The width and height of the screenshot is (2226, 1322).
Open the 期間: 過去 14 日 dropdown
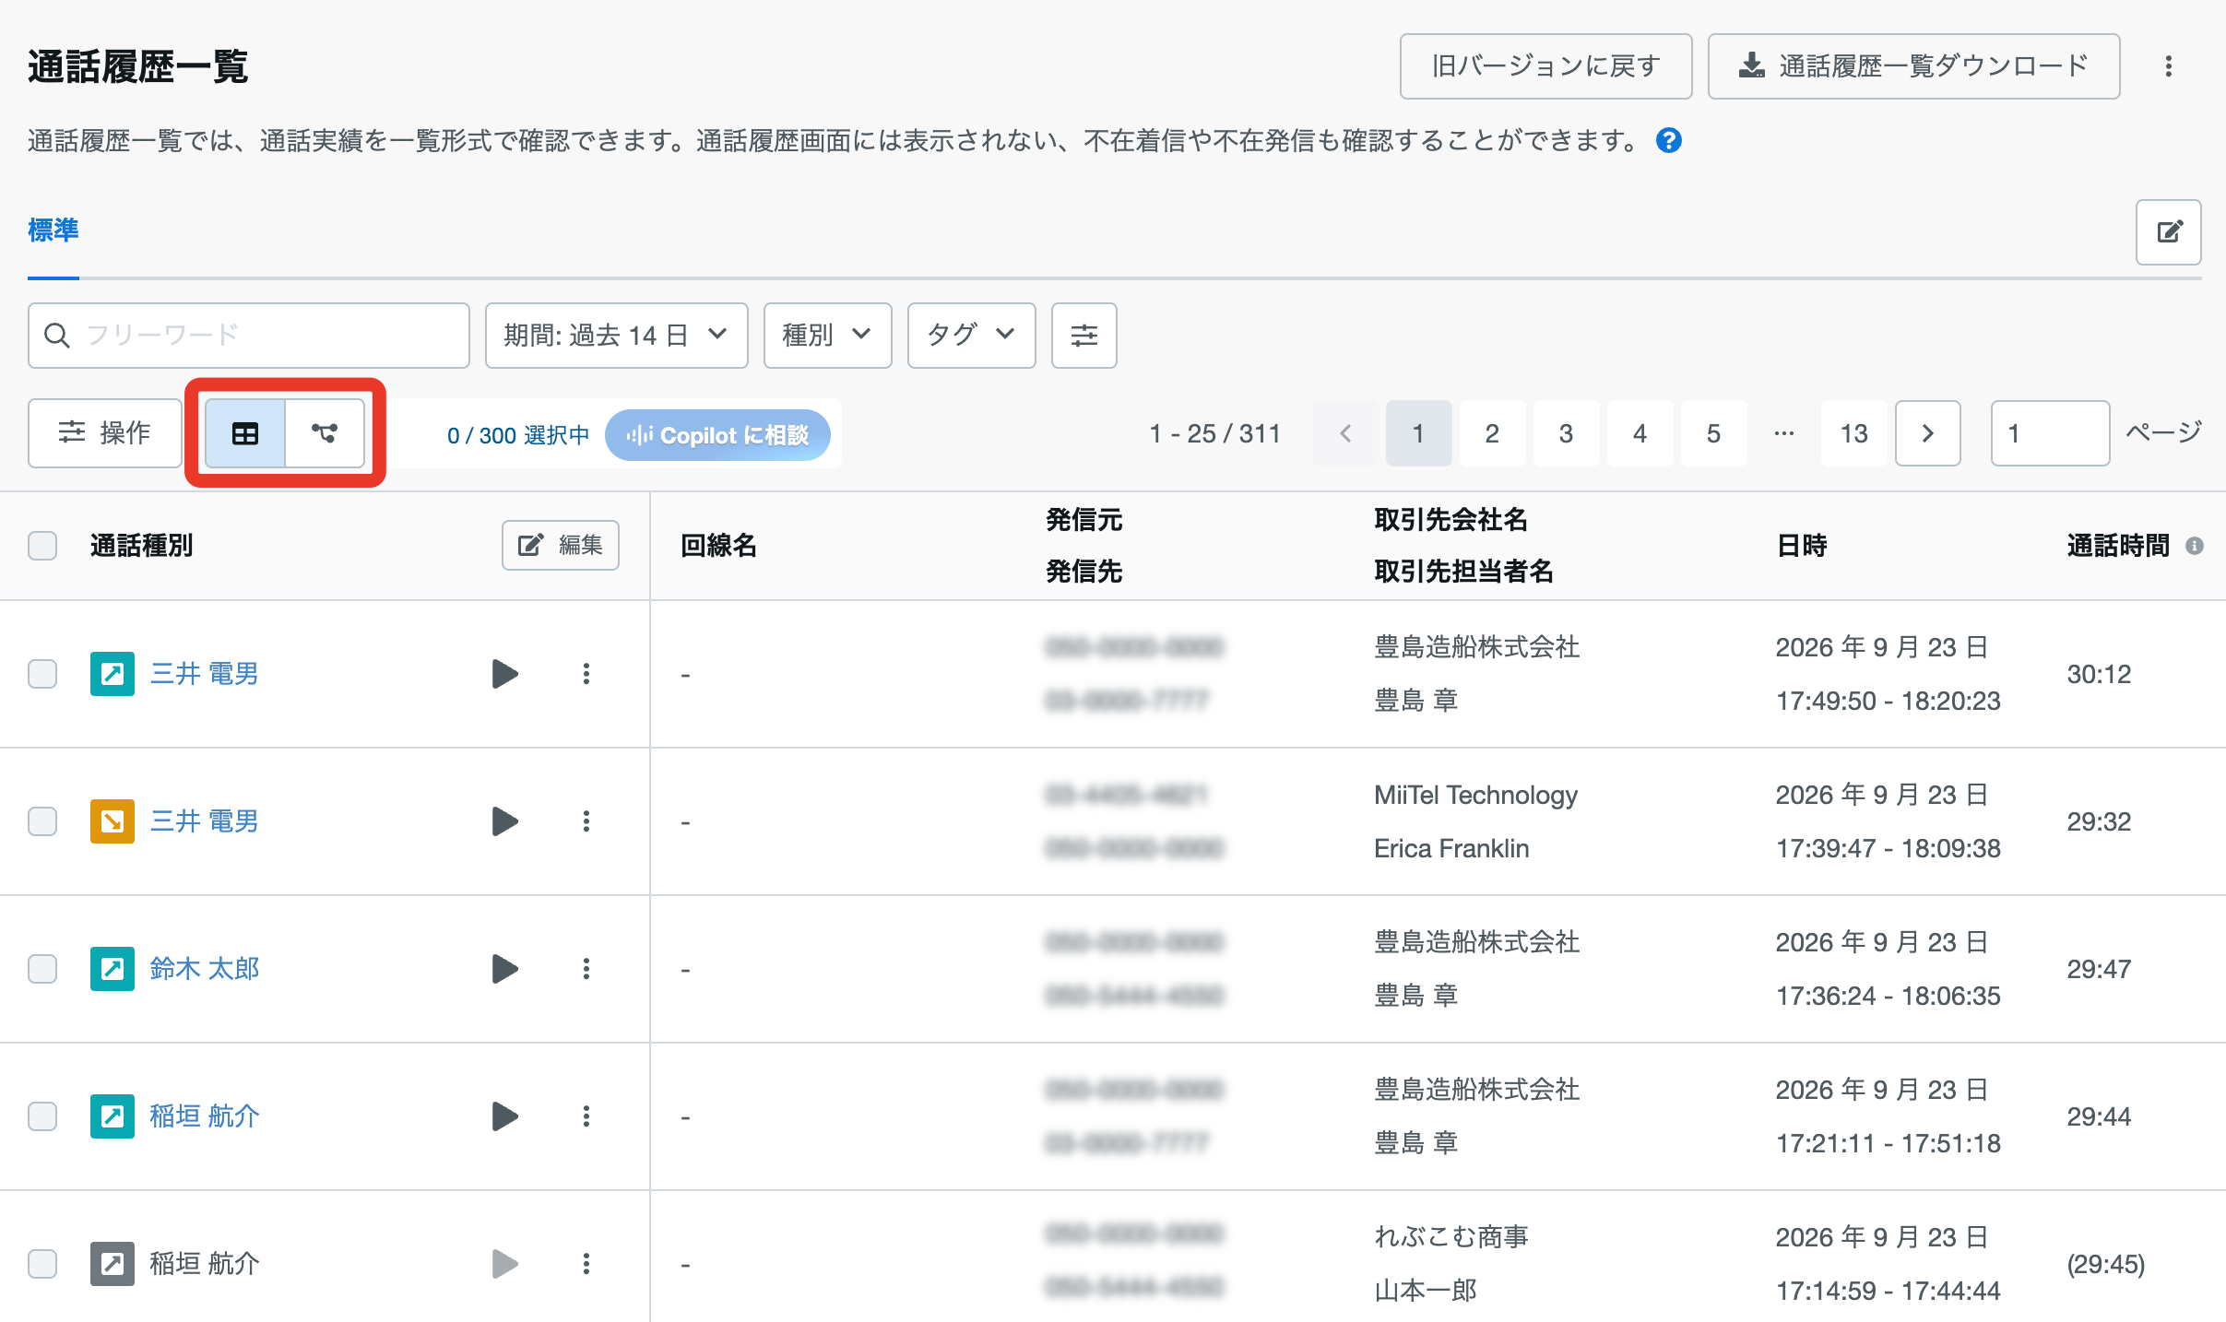[x=616, y=336]
